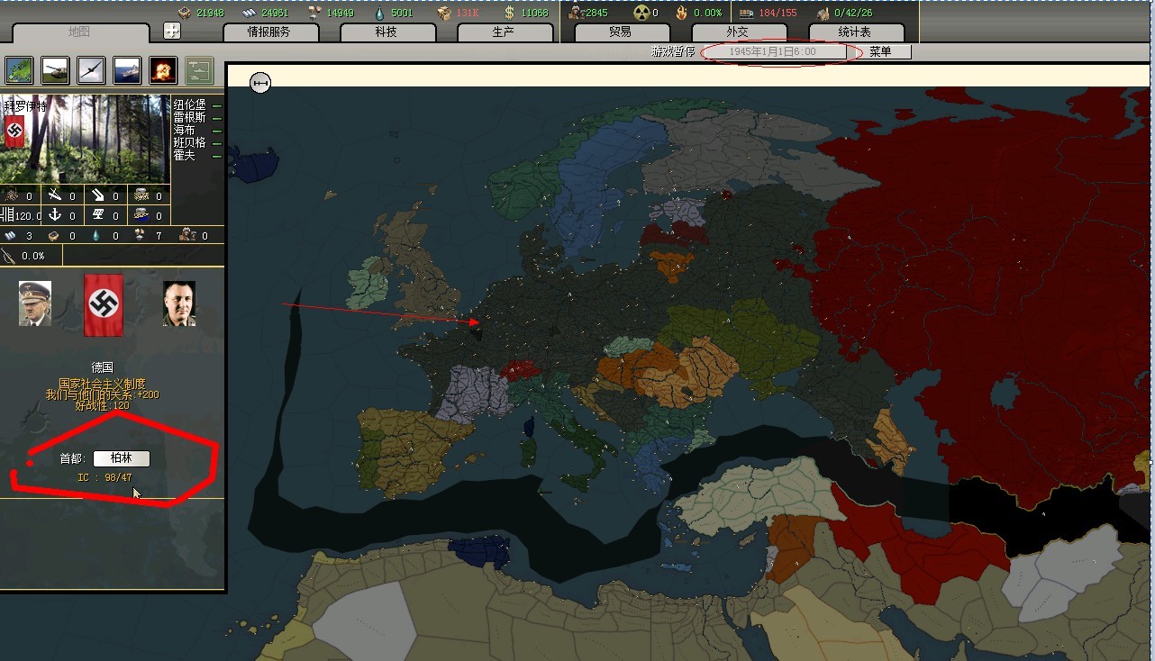Click the map scale ruler icon
1155x661 pixels.
tap(260, 83)
